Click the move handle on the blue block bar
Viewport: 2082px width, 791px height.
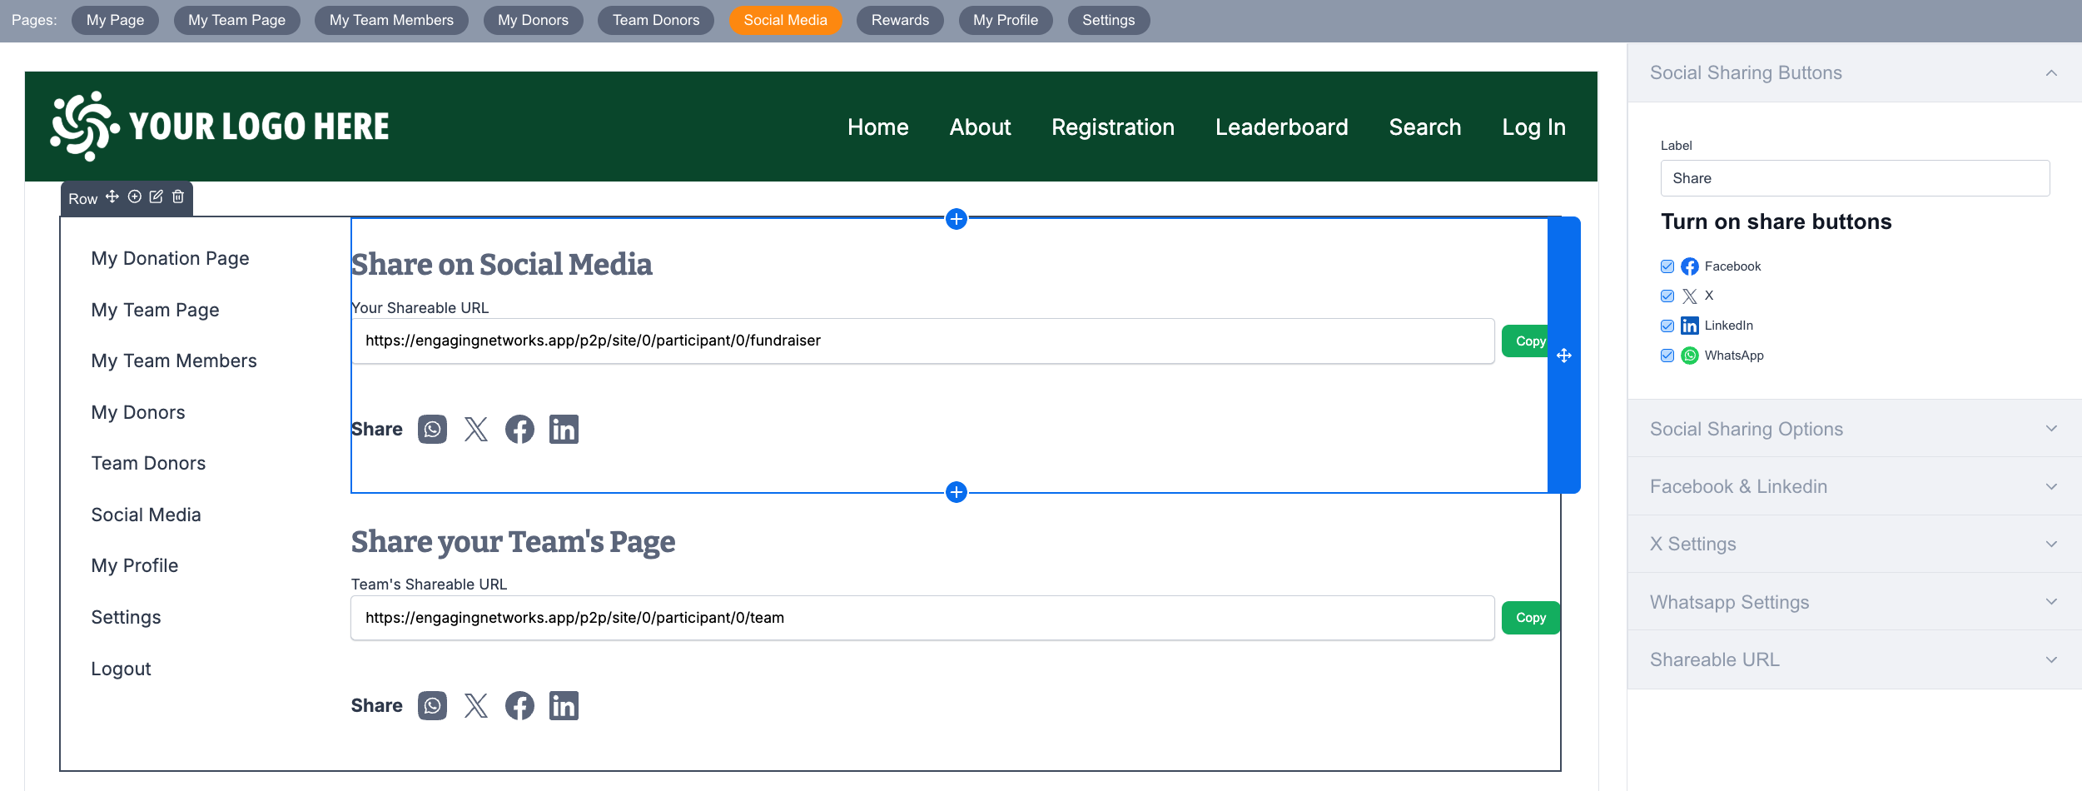click(1564, 356)
